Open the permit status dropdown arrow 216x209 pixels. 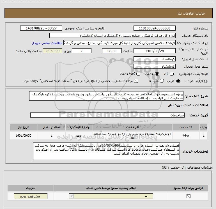[72, 196]
